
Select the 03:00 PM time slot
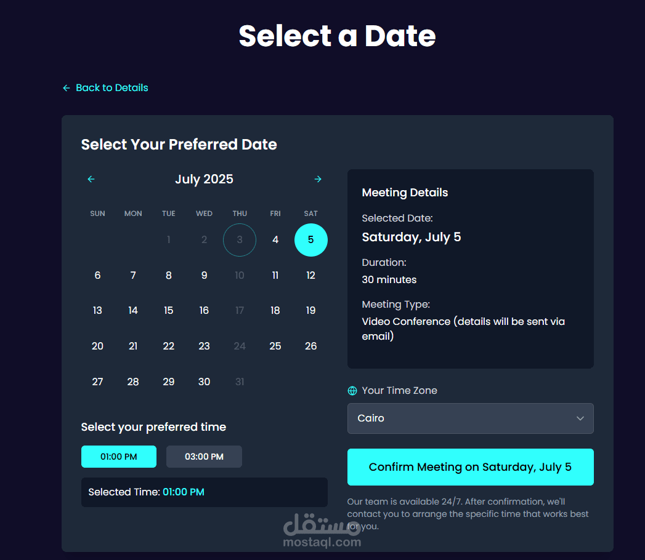point(204,457)
